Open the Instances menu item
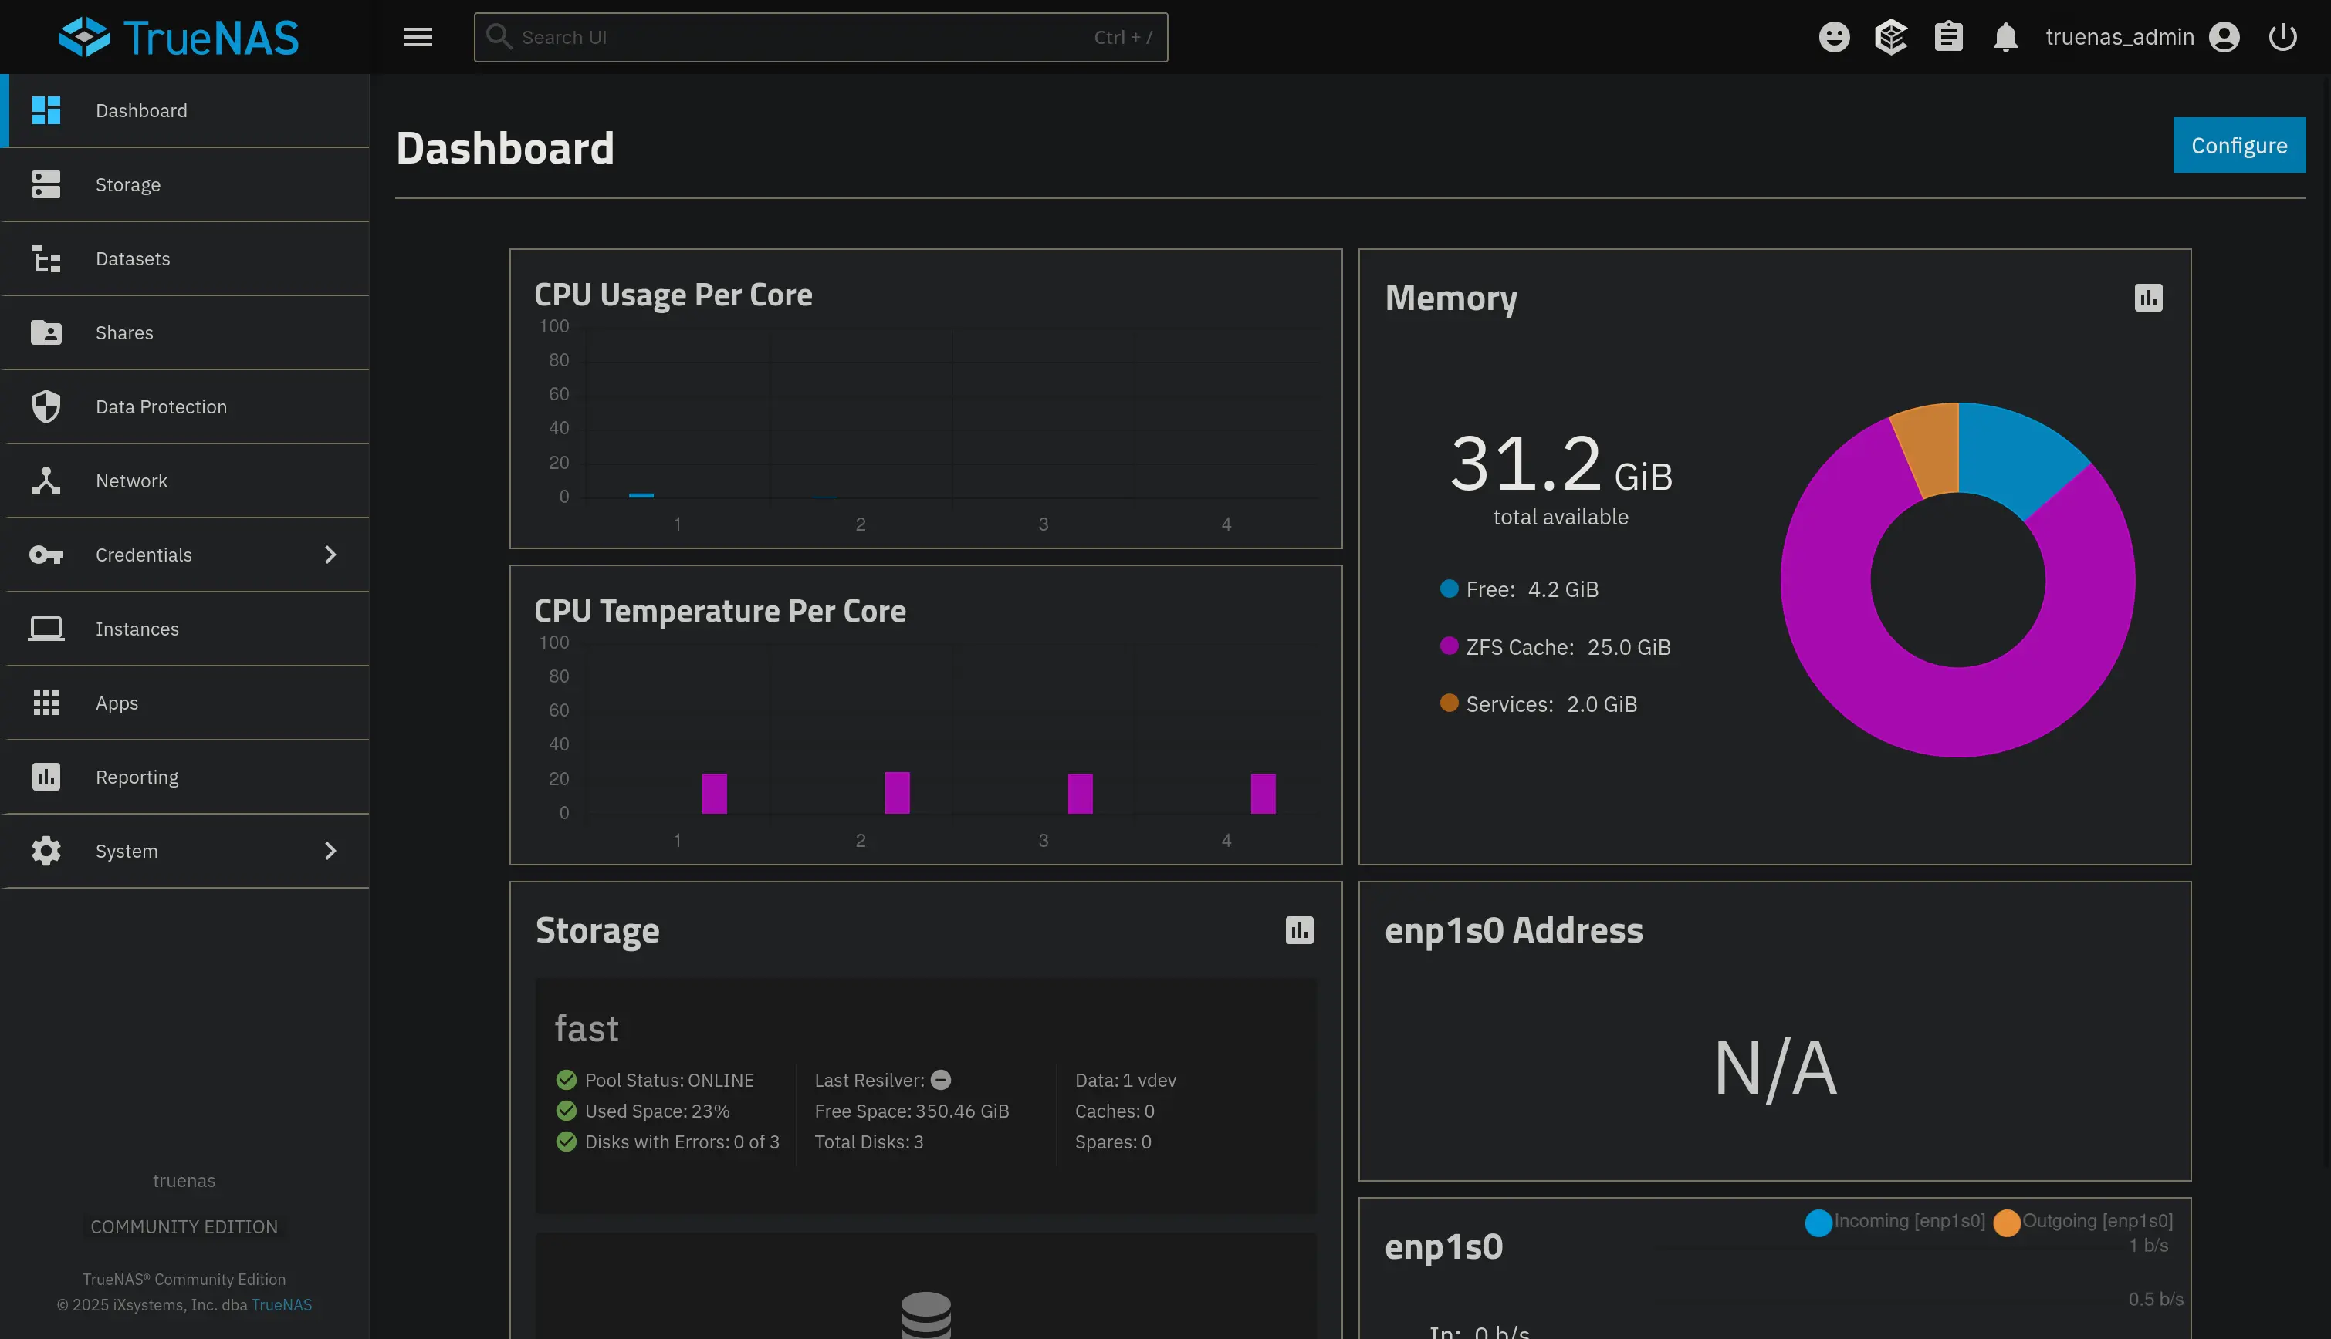 (185, 629)
